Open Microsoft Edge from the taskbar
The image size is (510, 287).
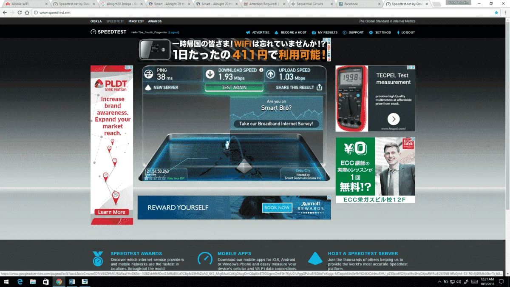[20, 282]
